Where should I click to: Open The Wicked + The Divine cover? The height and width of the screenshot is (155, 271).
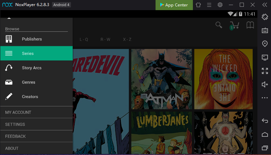pos(223,79)
